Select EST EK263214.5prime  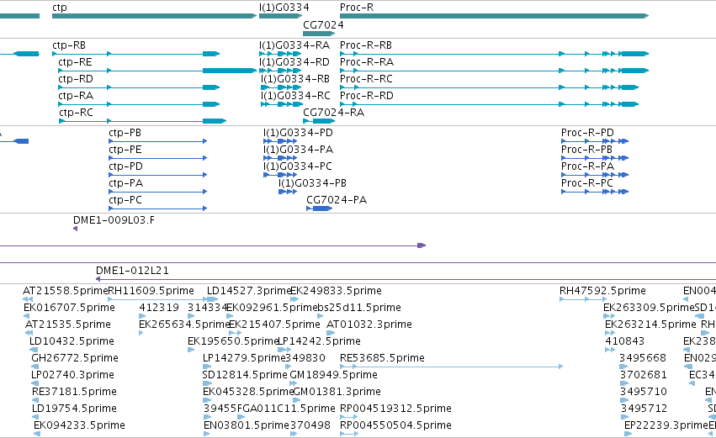[609, 334]
